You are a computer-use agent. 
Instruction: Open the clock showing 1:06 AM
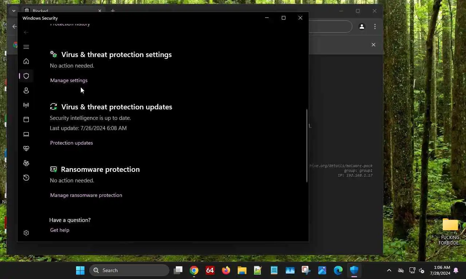pos(440,270)
